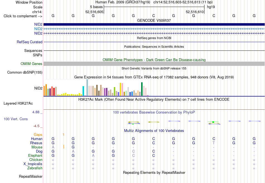The width and height of the screenshot is (265, 183).
Task: Click the dark green GTEx expression bar
Action: (x=142, y=89)
